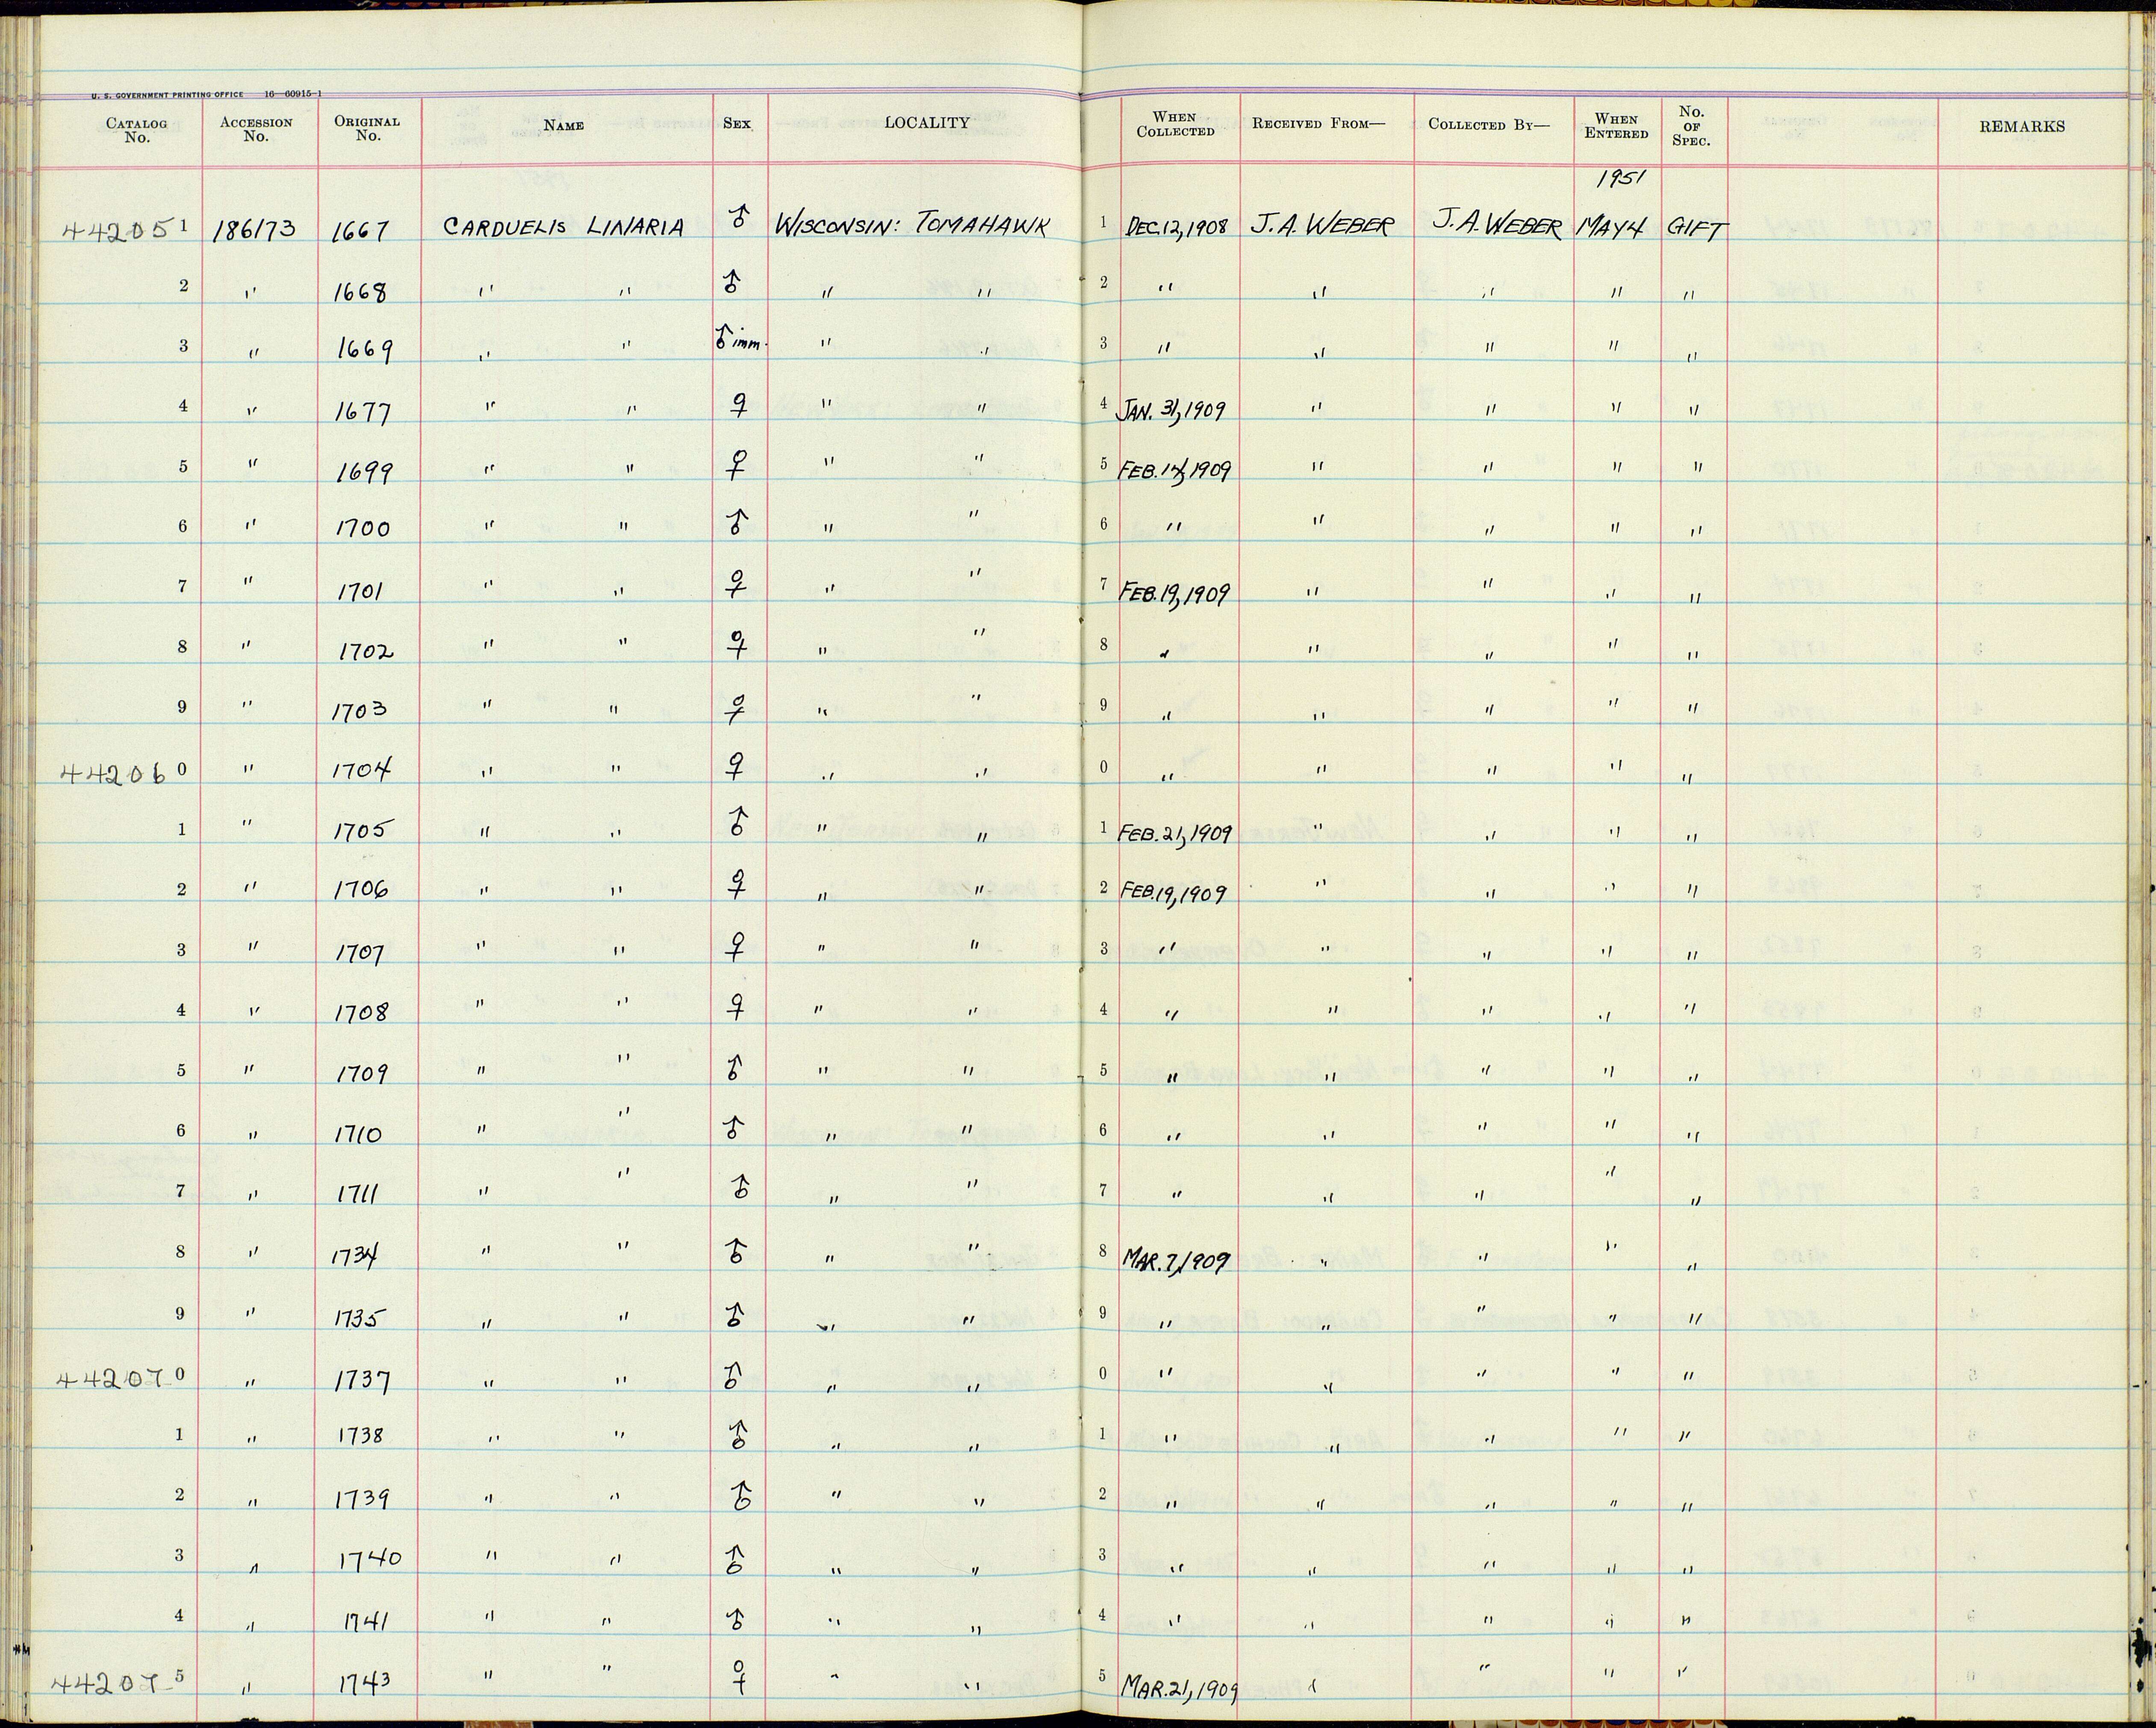
Task: Click the 'When Entered' column header
Action: (1615, 127)
